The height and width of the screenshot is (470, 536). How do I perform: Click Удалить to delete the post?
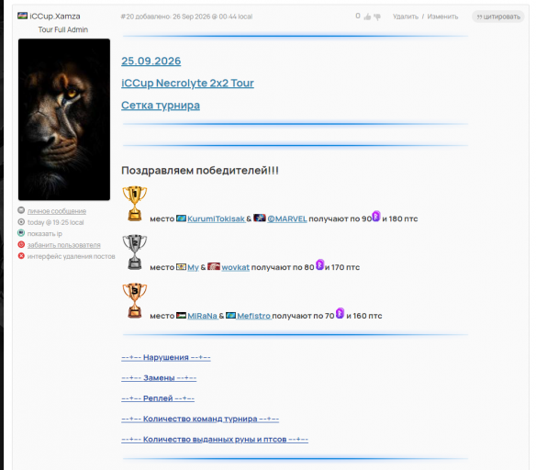click(406, 17)
